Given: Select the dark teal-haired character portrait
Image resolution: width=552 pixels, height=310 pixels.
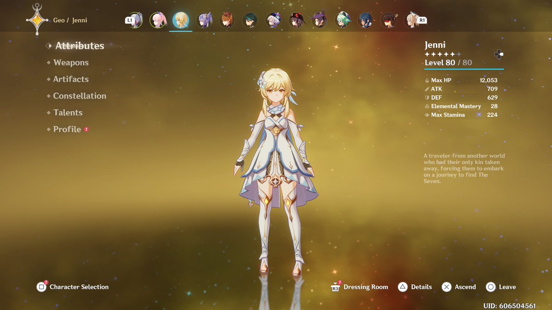Looking at the screenshot, I should pyautogui.click(x=250, y=20).
